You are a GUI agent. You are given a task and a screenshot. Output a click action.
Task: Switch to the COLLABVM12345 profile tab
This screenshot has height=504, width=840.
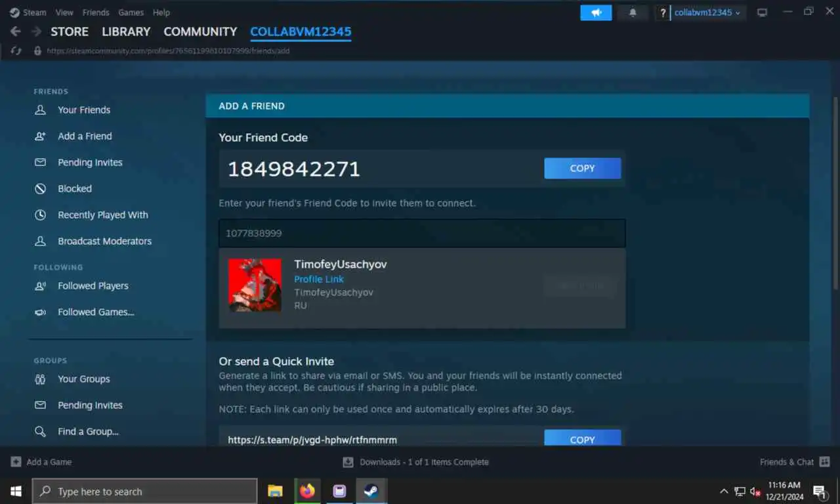coord(301,31)
